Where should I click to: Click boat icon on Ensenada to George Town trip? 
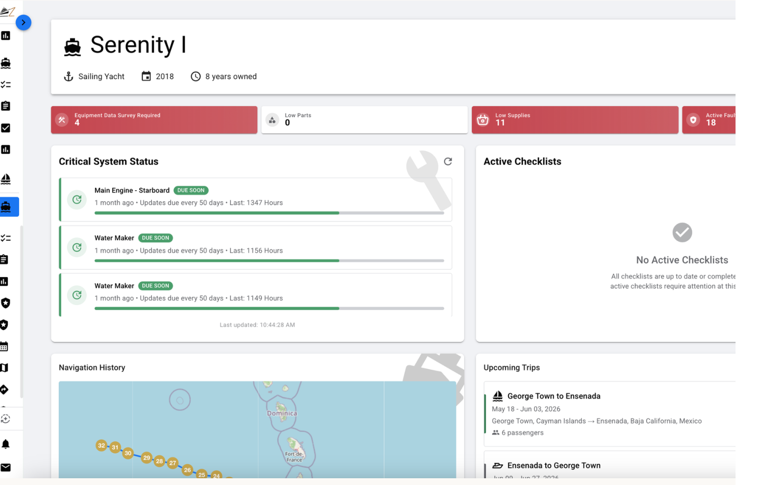[x=497, y=466]
